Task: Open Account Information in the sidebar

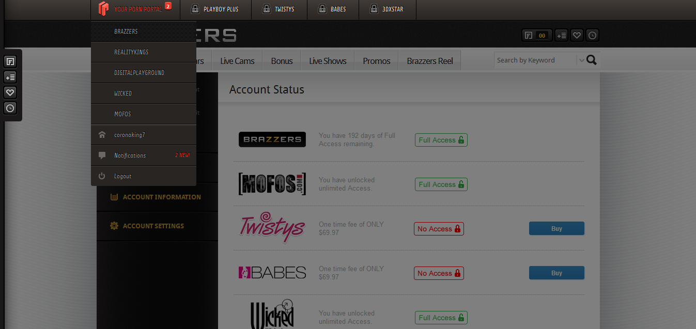Action: pos(157,197)
